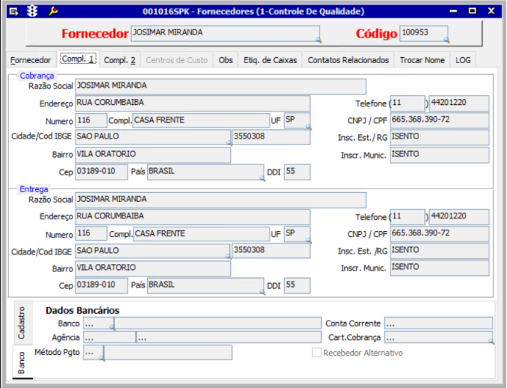Click Cobrança Razão Social field
507x388 pixels.
pyautogui.click(x=221, y=87)
